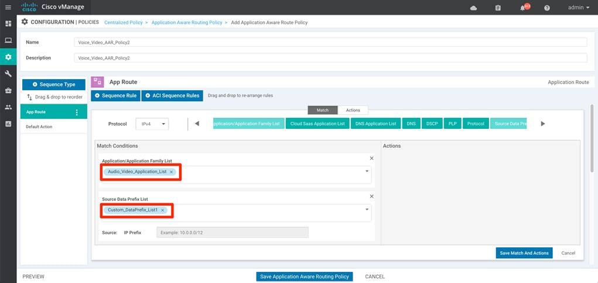
Task: Click the Source IP Prefix input field
Action: pyautogui.click(x=233, y=233)
